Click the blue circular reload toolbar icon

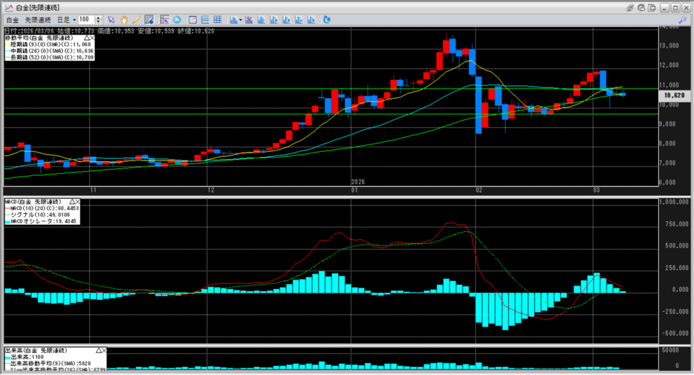[x=327, y=20]
